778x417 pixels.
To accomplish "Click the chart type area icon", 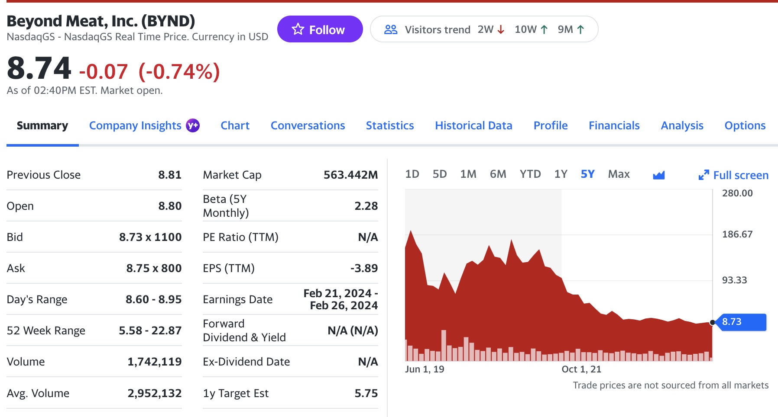I will 658,175.
